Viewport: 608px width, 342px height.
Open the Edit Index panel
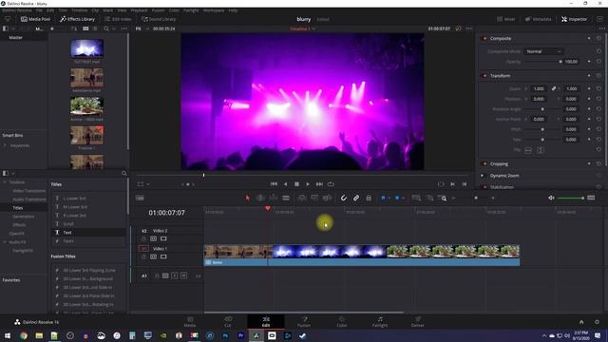tap(118, 19)
